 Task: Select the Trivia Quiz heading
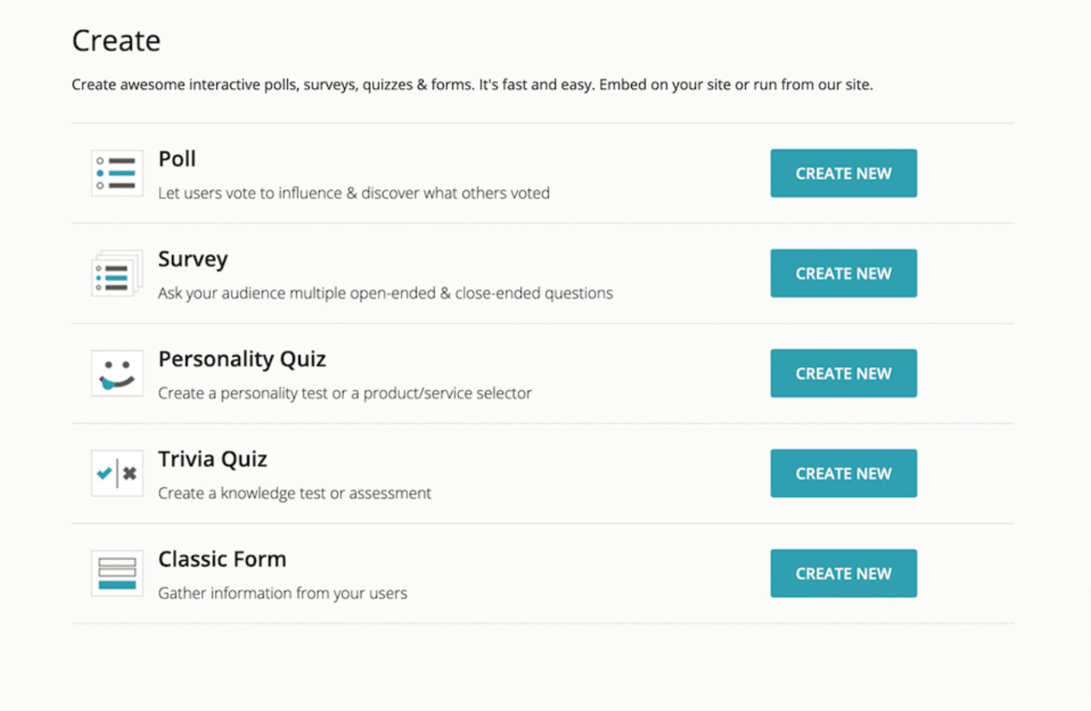[213, 459]
